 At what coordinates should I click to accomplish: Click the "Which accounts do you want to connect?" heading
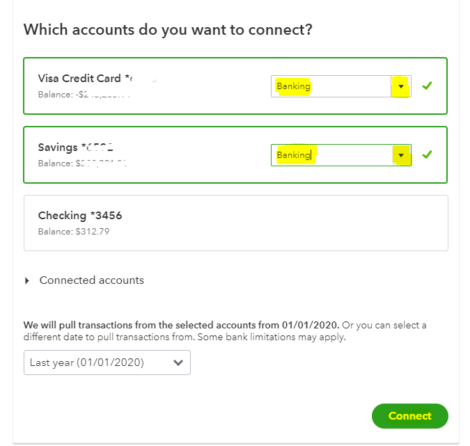click(168, 30)
